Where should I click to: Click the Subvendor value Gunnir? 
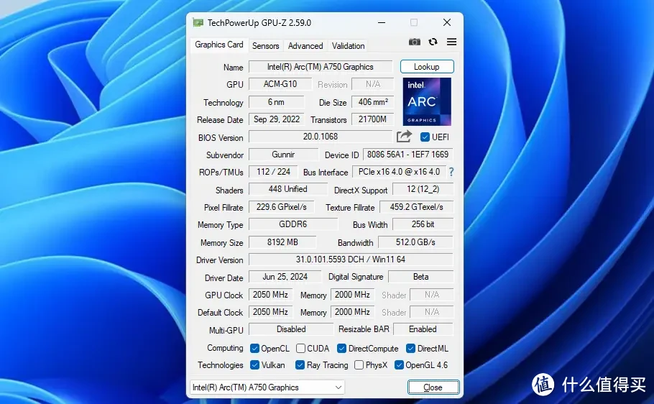coord(283,155)
